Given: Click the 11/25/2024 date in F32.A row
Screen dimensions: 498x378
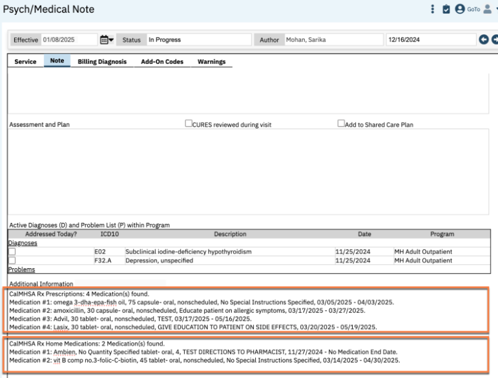Looking at the screenshot, I should pos(353,260).
